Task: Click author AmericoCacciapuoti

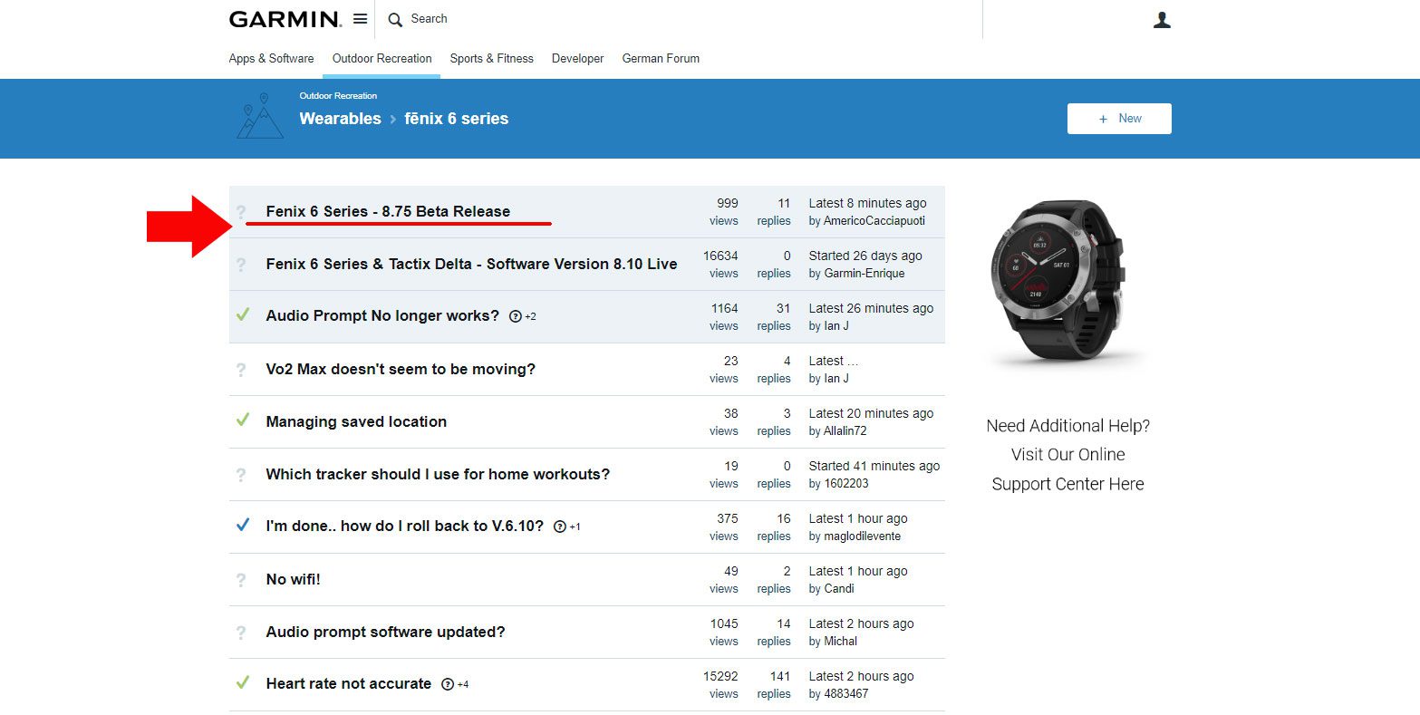Action: pyautogui.click(x=874, y=221)
